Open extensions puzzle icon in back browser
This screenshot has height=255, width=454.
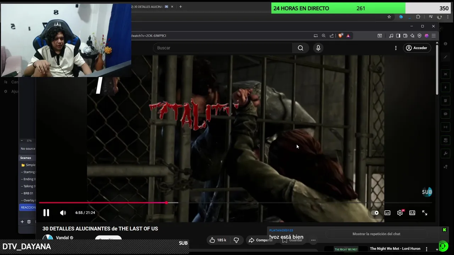[418, 17]
